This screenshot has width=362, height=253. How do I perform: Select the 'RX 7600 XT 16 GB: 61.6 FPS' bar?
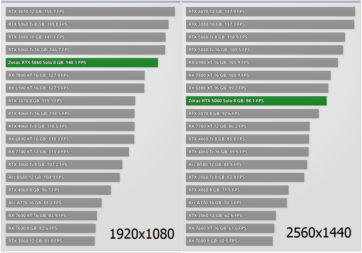coord(230,228)
